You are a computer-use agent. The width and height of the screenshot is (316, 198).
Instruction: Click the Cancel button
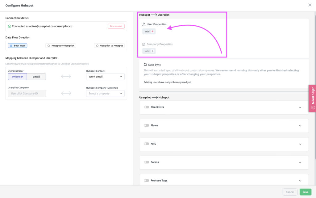(x=290, y=192)
